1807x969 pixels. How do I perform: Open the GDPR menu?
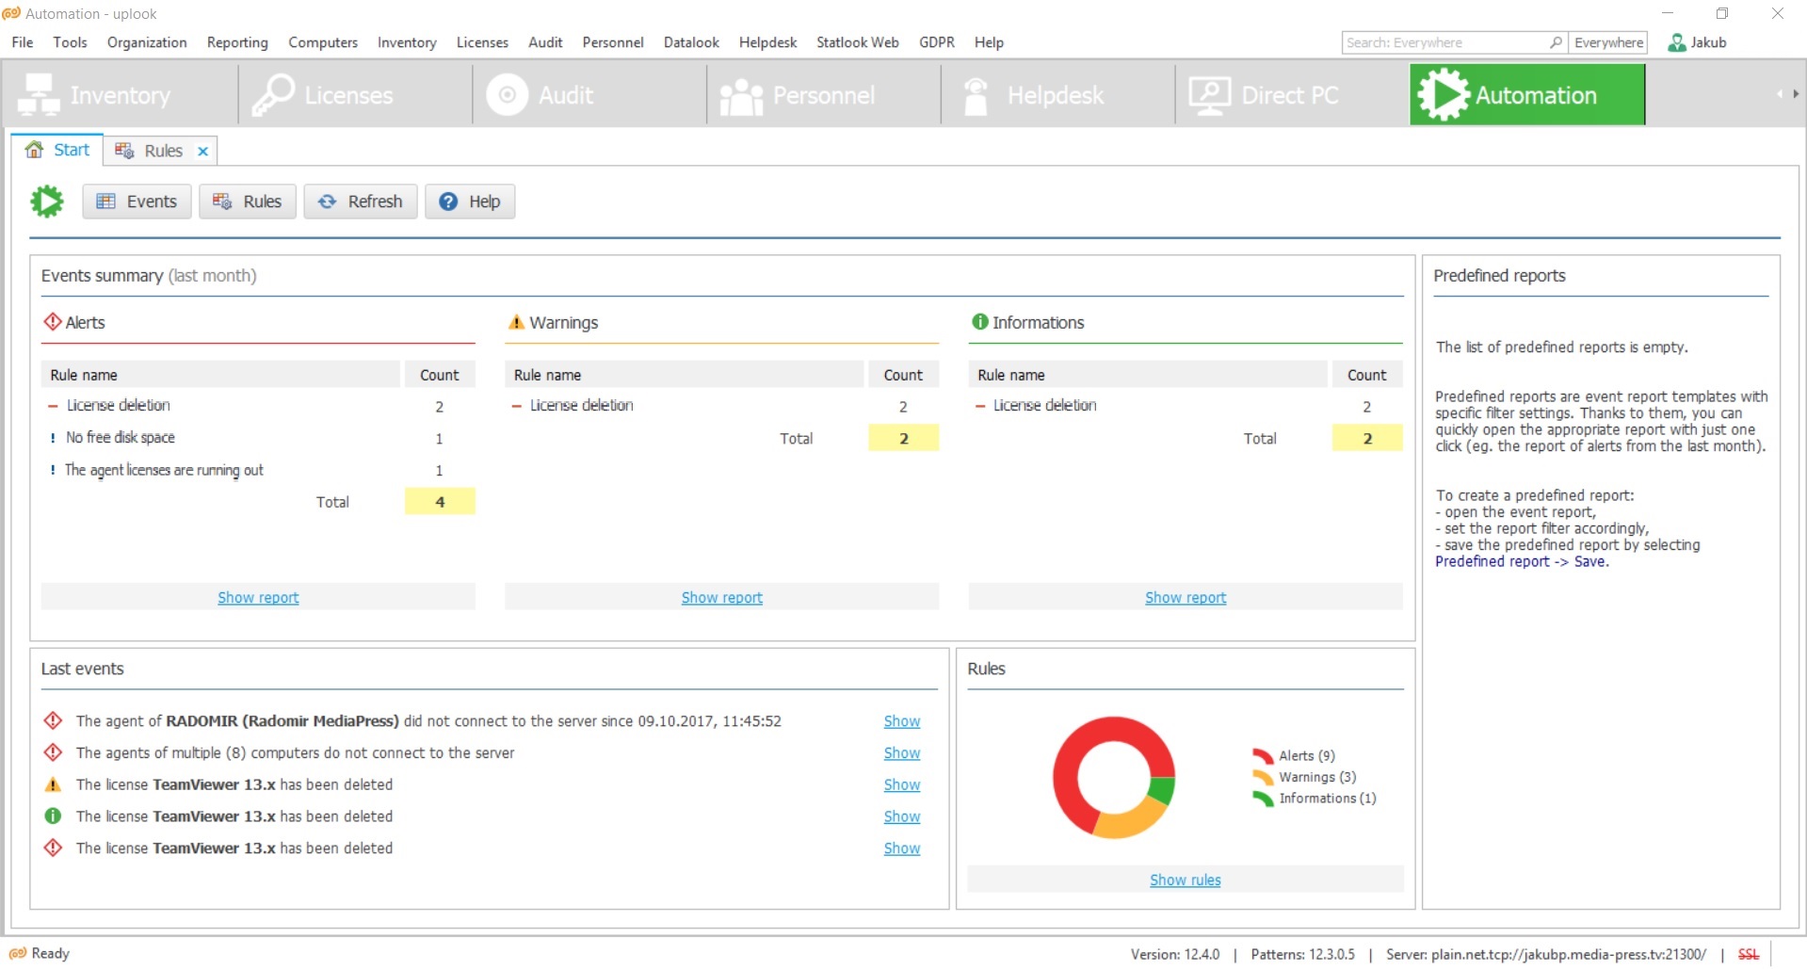click(937, 42)
